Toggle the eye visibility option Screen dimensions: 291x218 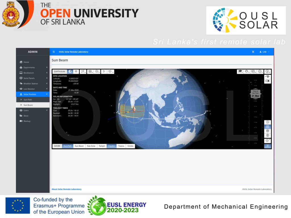267,77
